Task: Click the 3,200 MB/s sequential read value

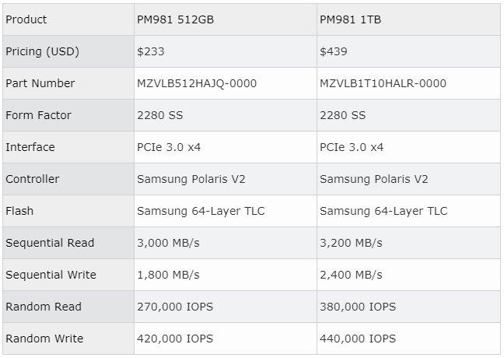Action: (351, 243)
